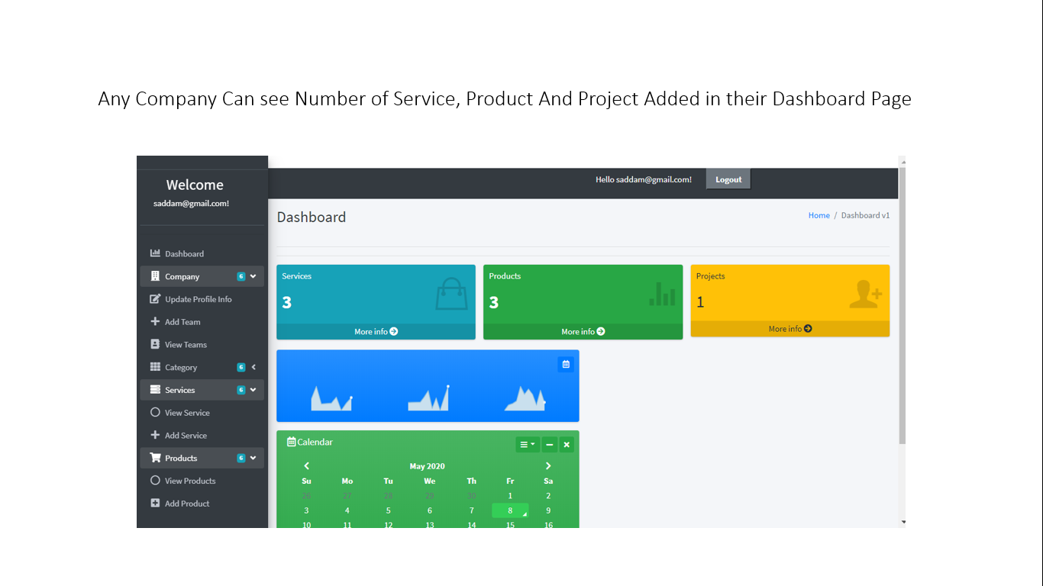Select day 5 in the calendar
The width and height of the screenshot is (1043, 586).
[388, 510]
